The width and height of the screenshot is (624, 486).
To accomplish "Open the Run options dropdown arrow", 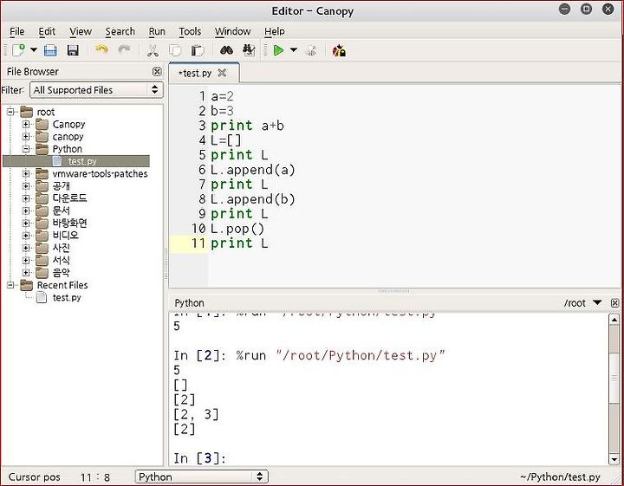I will [294, 50].
